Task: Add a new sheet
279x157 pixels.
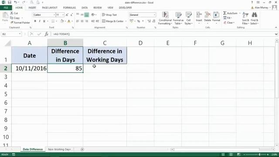Action: 82,149
